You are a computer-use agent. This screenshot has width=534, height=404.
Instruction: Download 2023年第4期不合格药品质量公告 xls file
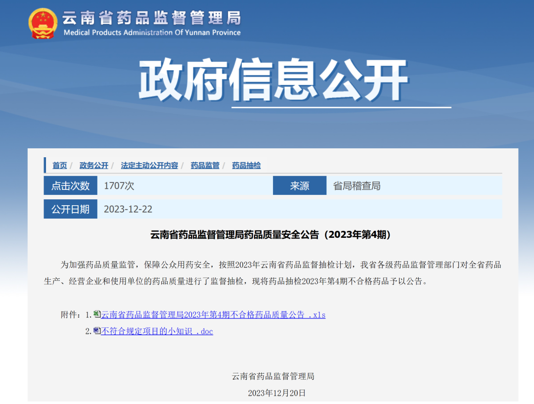pos(213,315)
